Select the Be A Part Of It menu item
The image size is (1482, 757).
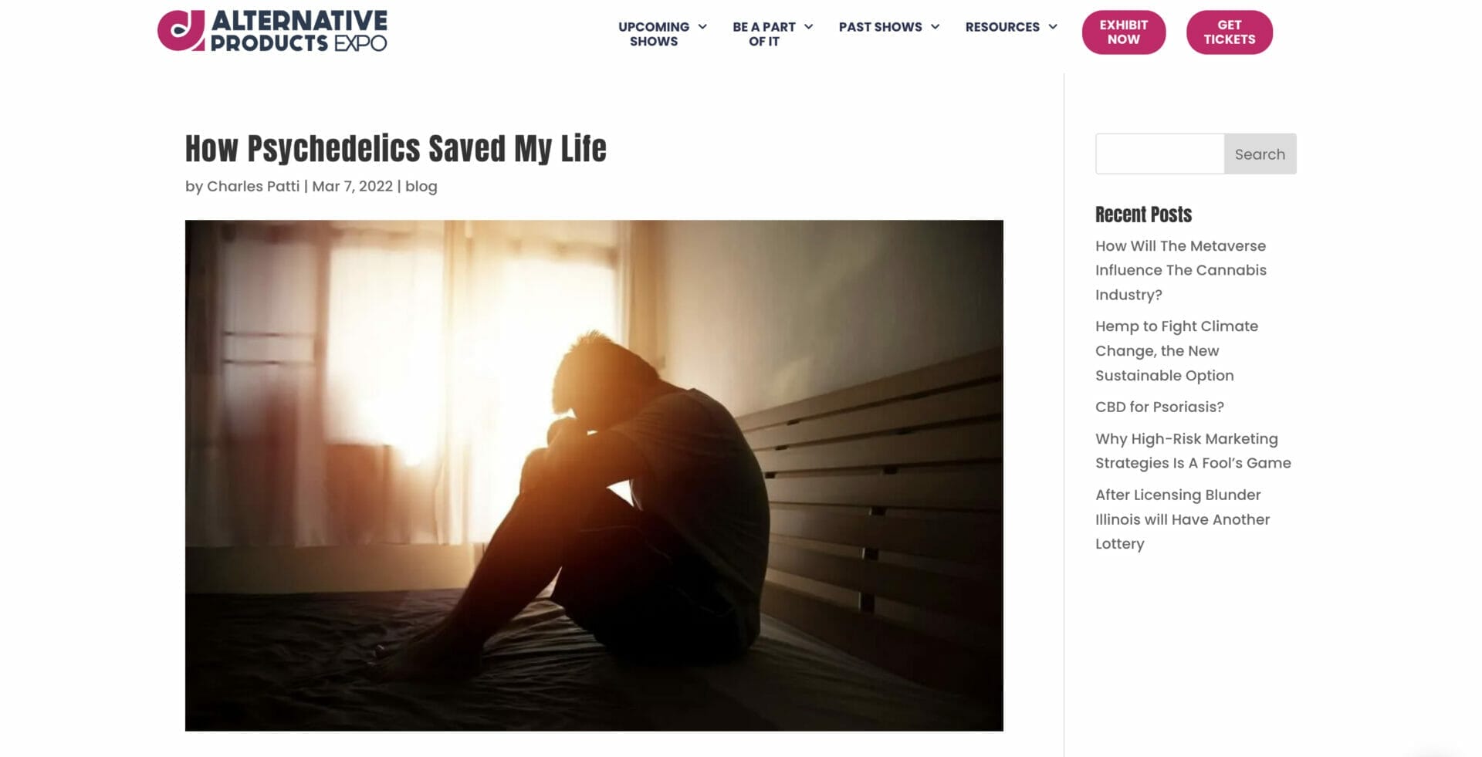click(x=763, y=34)
